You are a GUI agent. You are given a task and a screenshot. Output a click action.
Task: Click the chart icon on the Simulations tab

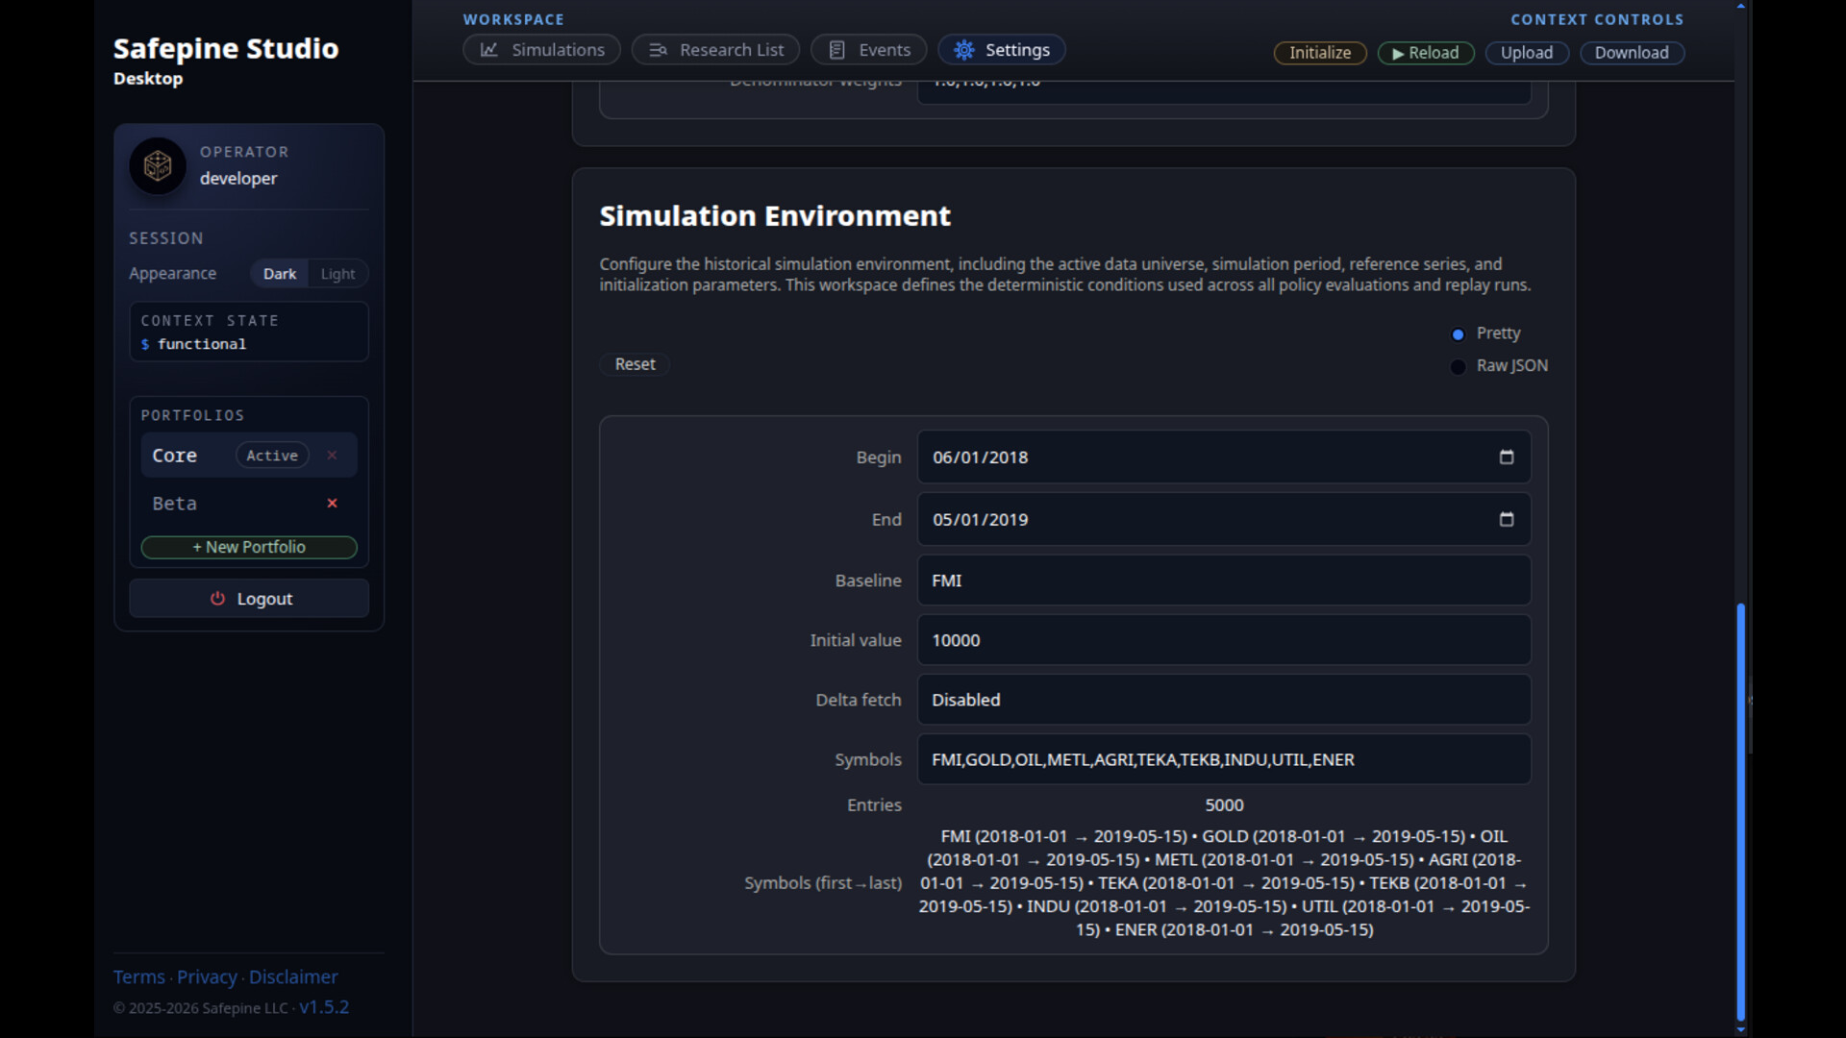[x=489, y=50]
